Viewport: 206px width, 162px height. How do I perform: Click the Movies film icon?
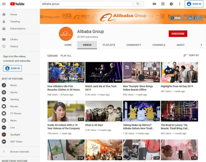[x=4, y=106]
